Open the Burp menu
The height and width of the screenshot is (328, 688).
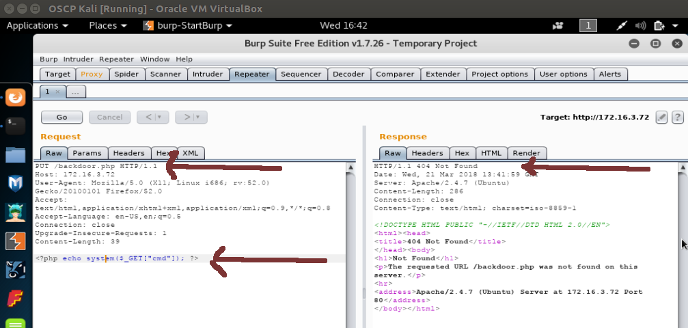tap(49, 59)
